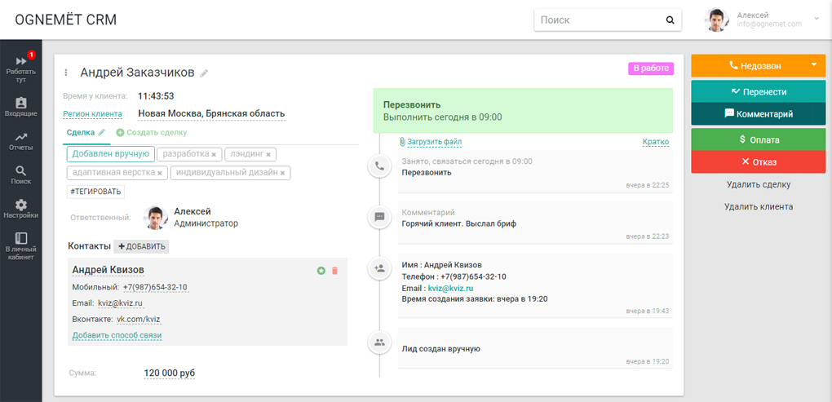Click Удалить клиента link

(759, 207)
